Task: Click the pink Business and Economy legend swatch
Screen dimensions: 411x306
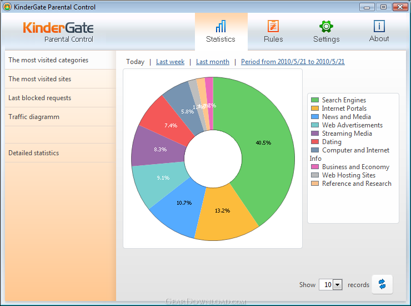Action: [315, 166]
